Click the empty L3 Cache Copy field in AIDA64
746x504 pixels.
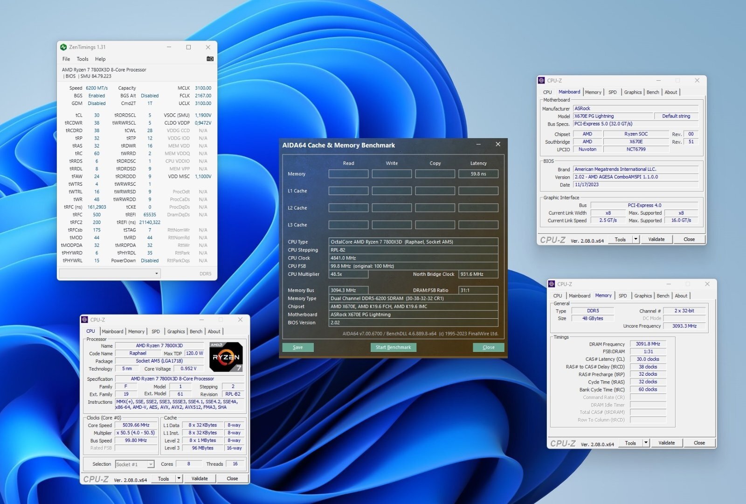[435, 225]
